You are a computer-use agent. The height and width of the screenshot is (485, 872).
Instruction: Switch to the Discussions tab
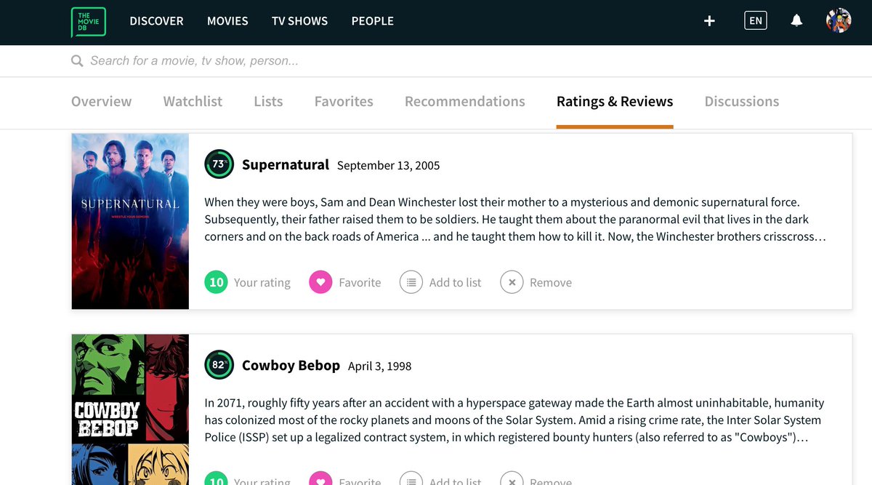[x=742, y=102]
